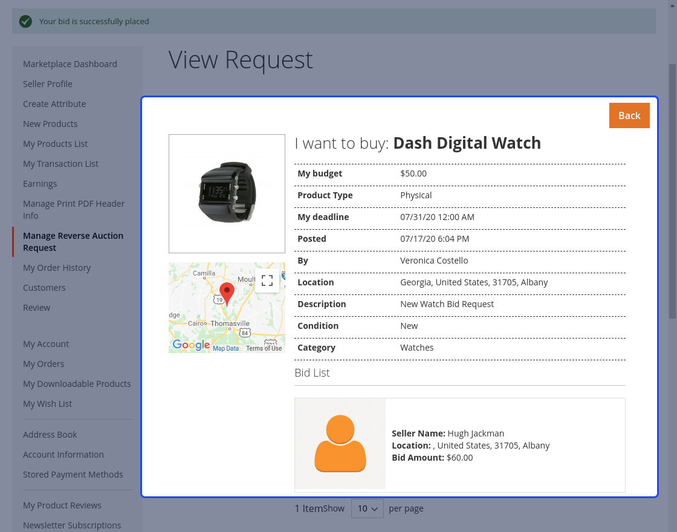Open My Order History

57,268
